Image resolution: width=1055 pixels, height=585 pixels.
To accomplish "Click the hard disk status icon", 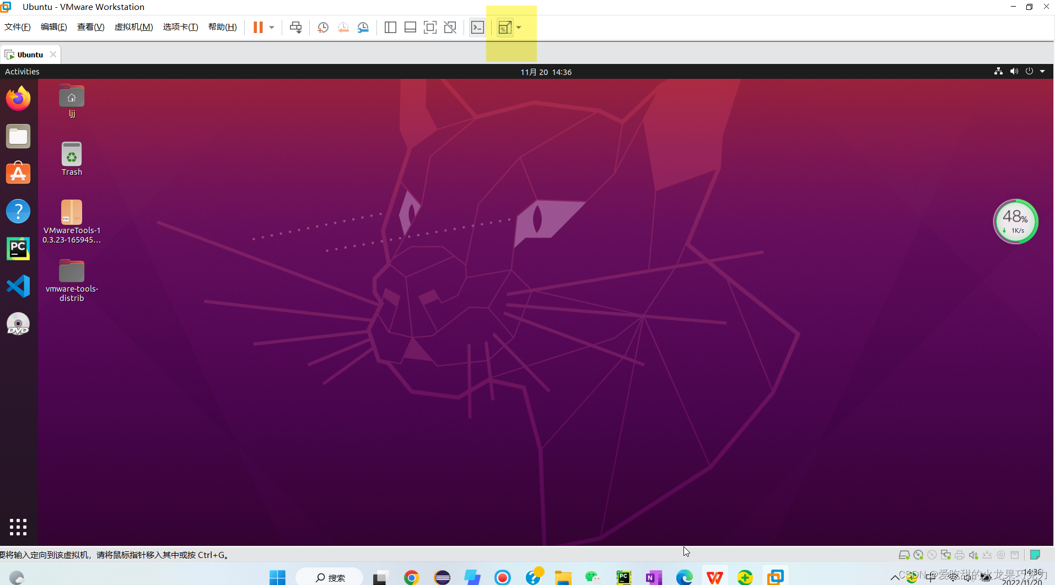I will tap(904, 555).
